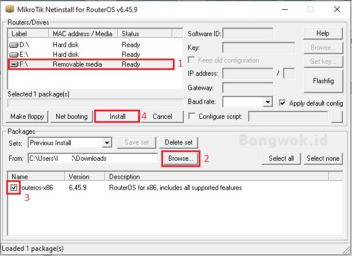Click the window resize grip corner
The width and height of the screenshot is (352, 256).
(x=347, y=250)
